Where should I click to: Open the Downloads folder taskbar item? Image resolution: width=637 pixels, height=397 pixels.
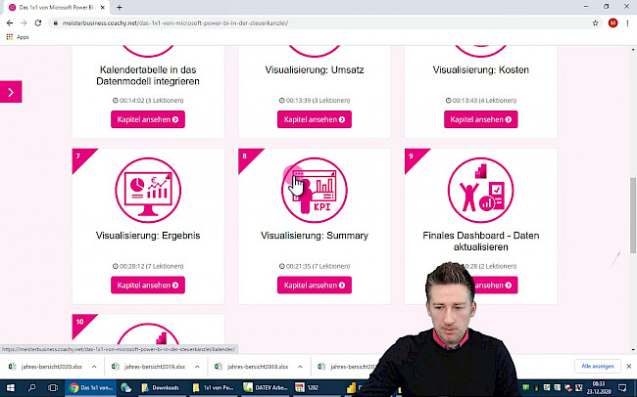coord(161,388)
